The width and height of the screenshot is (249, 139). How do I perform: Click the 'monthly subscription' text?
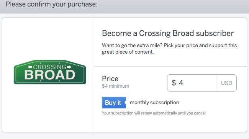pyautogui.click(x=154, y=103)
